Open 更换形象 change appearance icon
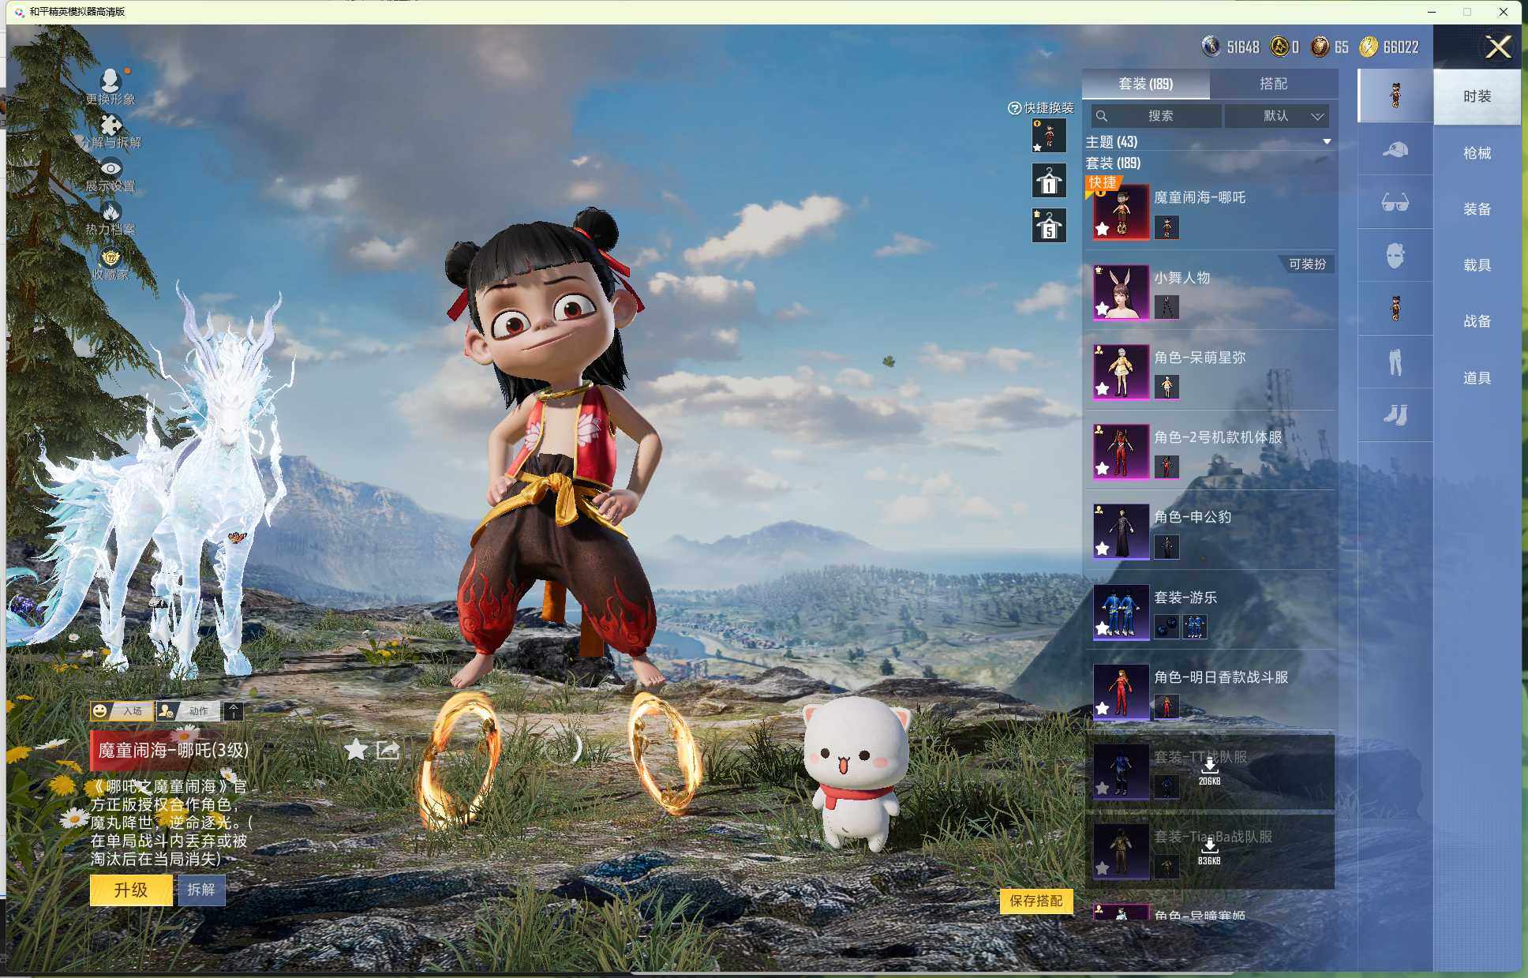Image resolution: width=1528 pixels, height=978 pixels. point(110,80)
